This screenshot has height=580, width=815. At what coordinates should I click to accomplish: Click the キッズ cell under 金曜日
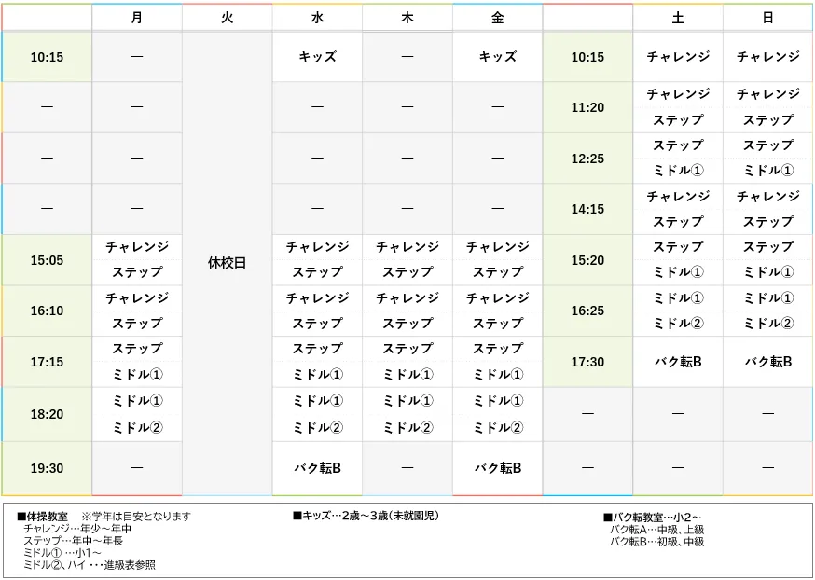(x=497, y=56)
